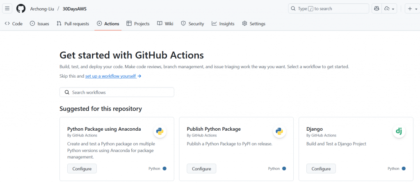The width and height of the screenshot is (420, 183).
Task: Expand the plus create-new dropdown
Action: click(x=411, y=9)
